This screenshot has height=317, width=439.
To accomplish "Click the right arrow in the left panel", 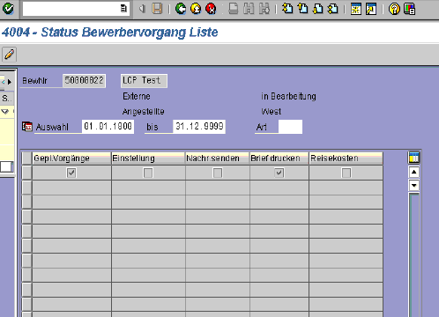I will coord(10,82).
